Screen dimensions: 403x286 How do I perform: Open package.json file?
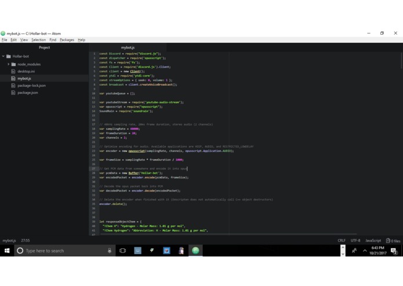click(x=27, y=93)
